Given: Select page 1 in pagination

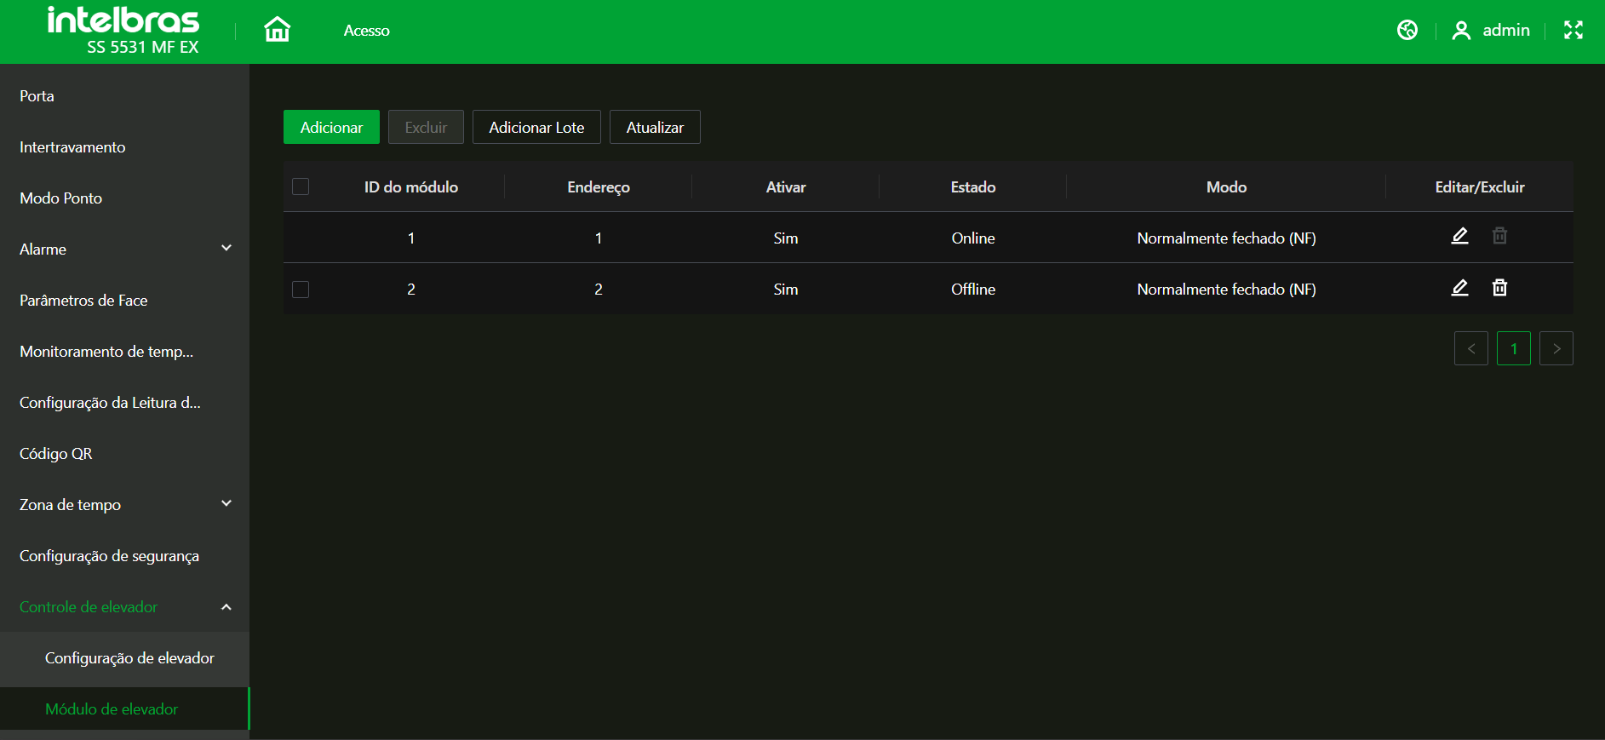Looking at the screenshot, I should (x=1513, y=348).
